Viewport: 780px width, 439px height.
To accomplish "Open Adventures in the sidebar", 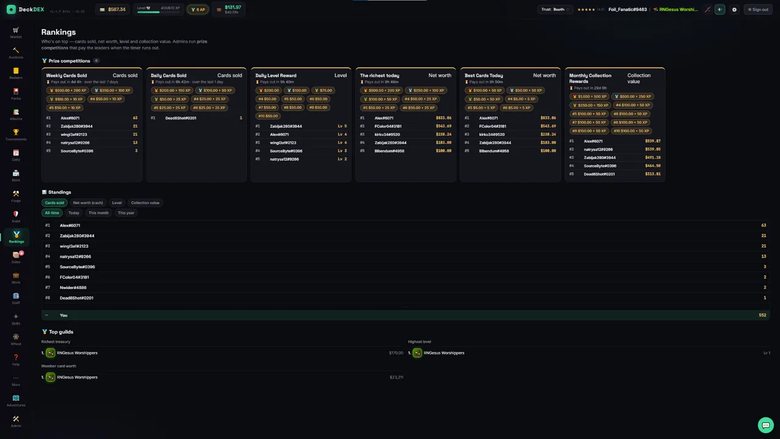I will point(16,401).
